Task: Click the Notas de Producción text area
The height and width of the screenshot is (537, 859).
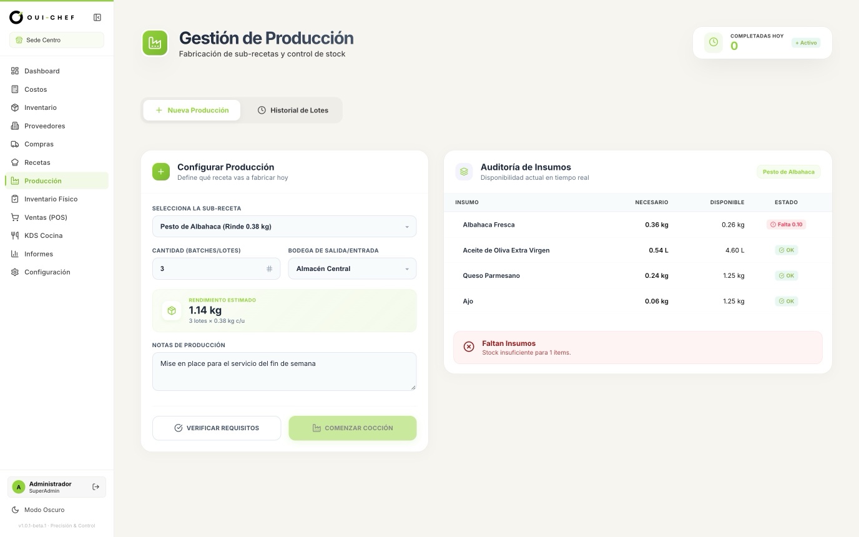Action: pos(284,372)
